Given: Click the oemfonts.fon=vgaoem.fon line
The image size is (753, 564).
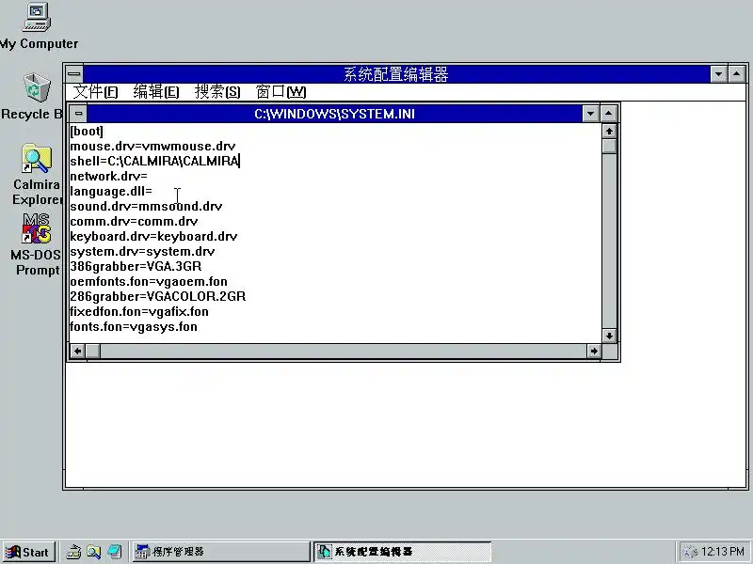Looking at the screenshot, I should [149, 281].
